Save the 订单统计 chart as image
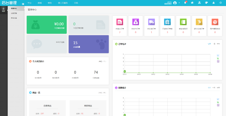The height and width of the screenshot is (116, 226). click(218, 61)
